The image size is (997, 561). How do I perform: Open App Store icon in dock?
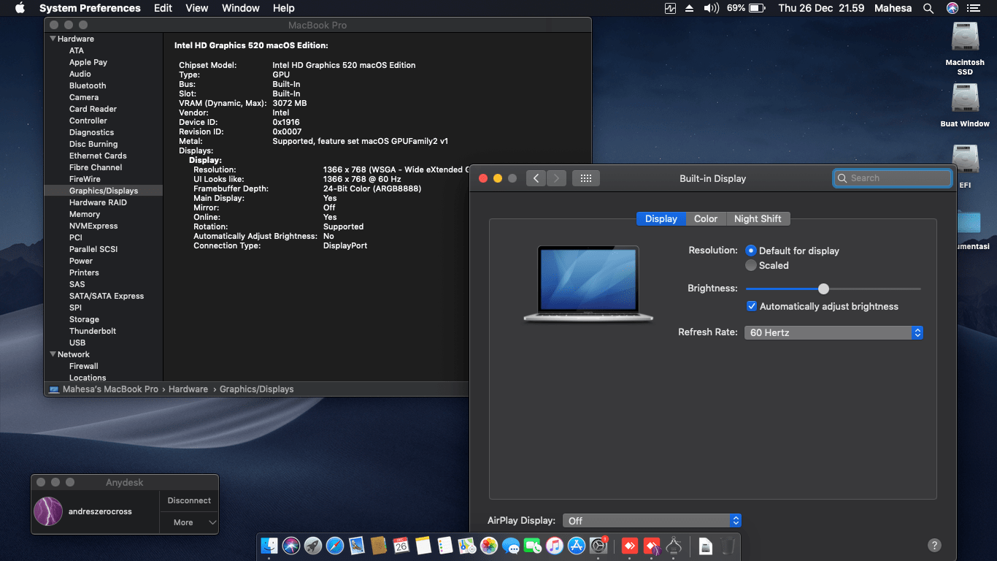click(x=577, y=545)
